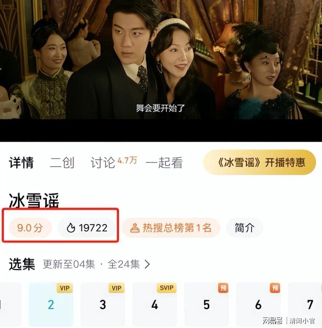Open the 讨论 discussion tab
322x328 pixels.
pyautogui.click(x=103, y=162)
